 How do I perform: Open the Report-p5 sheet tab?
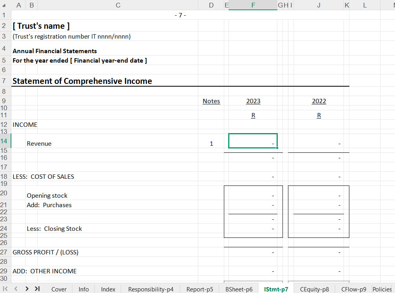(x=200, y=289)
